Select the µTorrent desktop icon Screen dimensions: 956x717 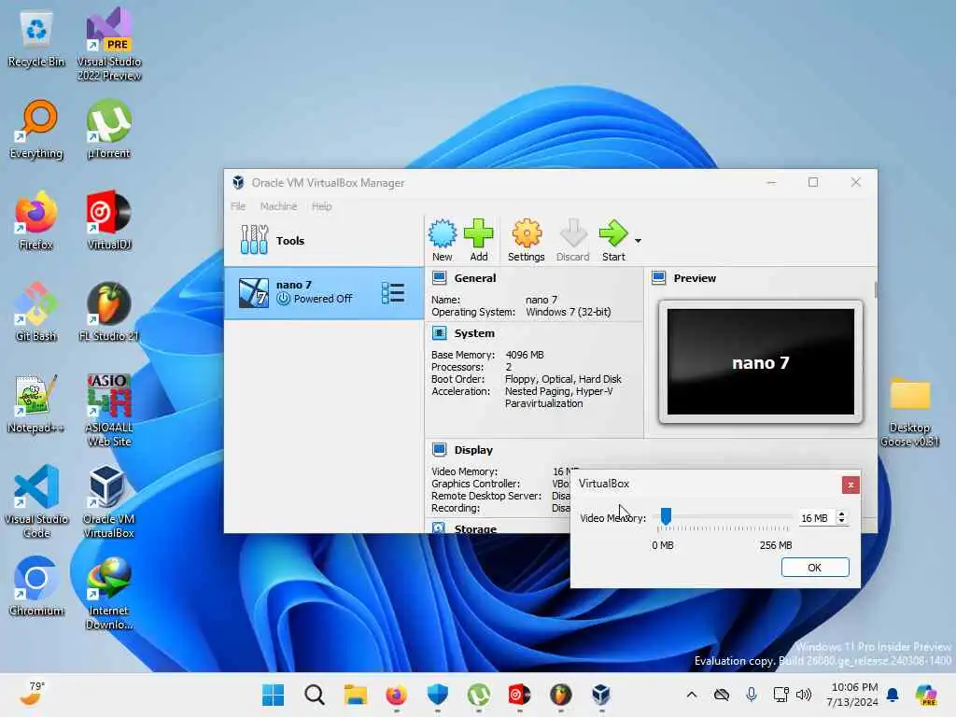[109, 129]
